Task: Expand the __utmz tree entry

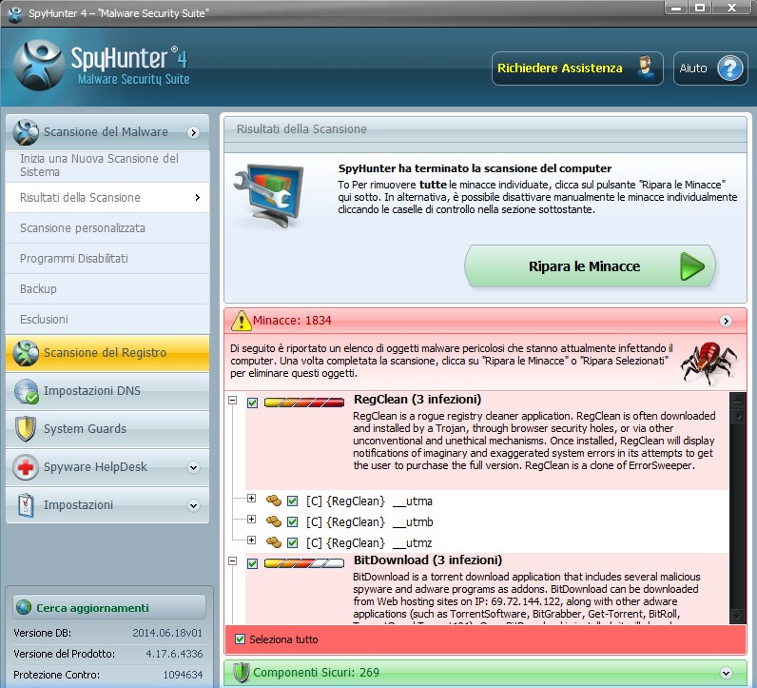Action: 251,540
